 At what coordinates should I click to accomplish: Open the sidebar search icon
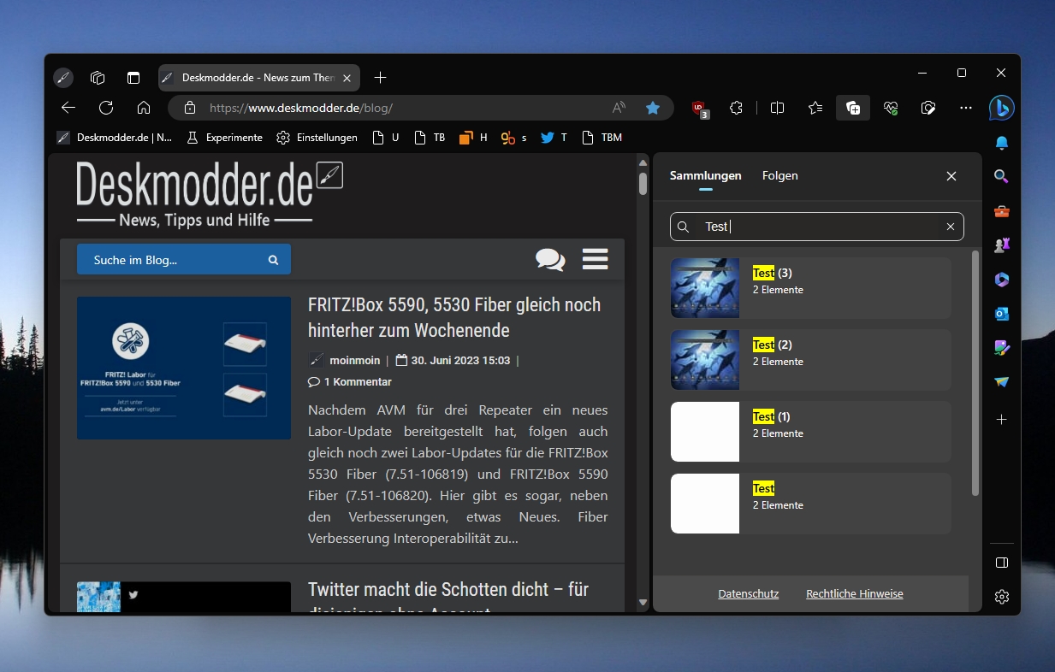(1002, 177)
